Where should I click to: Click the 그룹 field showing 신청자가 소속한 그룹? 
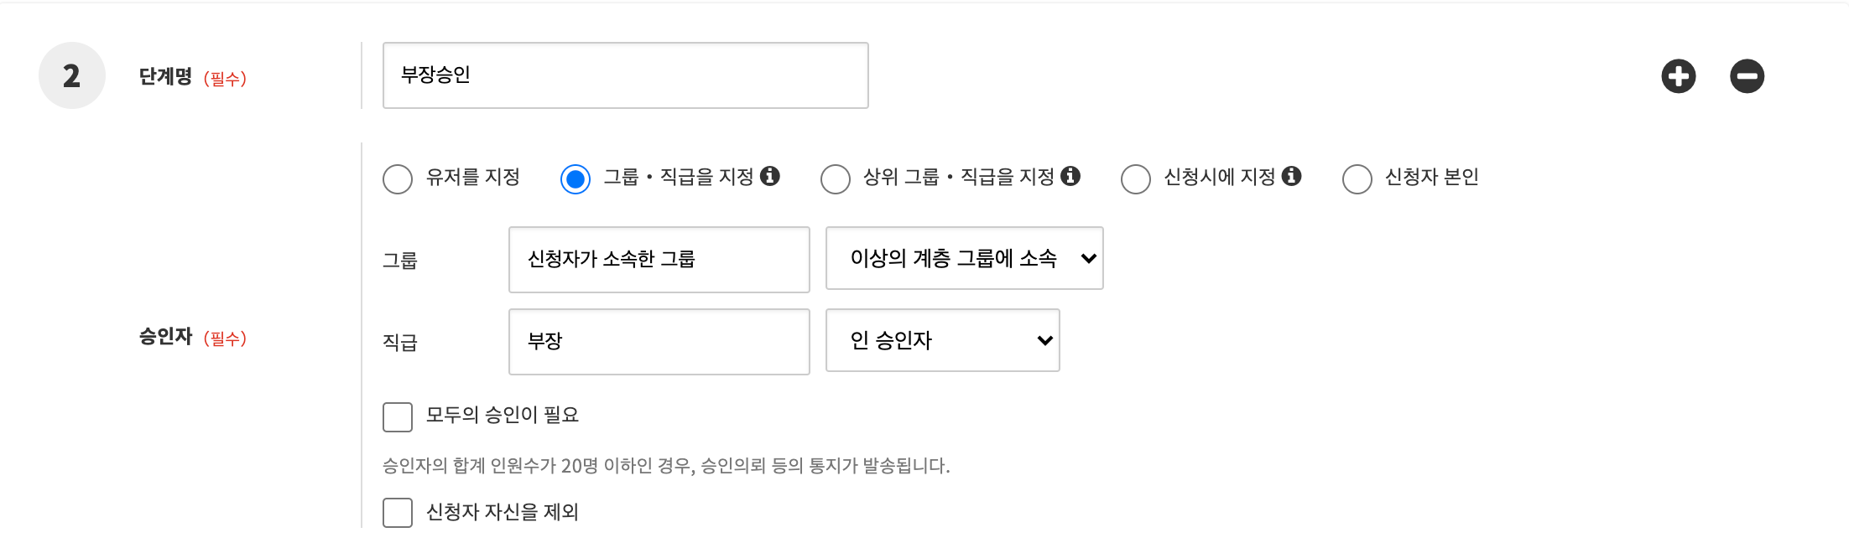[x=659, y=260]
